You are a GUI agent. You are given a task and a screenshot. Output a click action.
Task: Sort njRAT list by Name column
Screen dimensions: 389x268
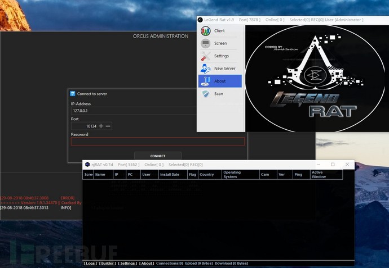103,175
